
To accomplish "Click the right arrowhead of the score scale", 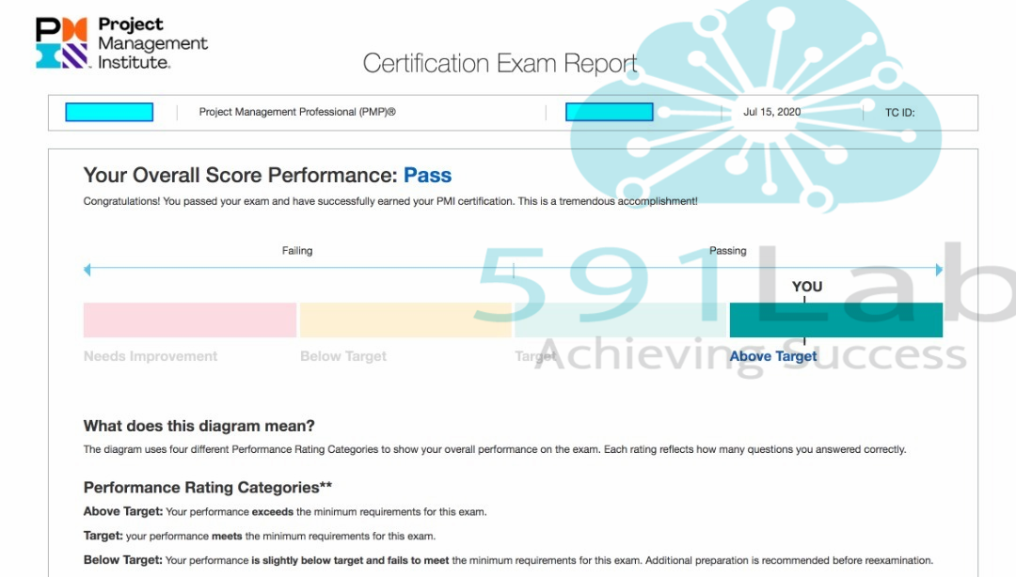I will (939, 270).
